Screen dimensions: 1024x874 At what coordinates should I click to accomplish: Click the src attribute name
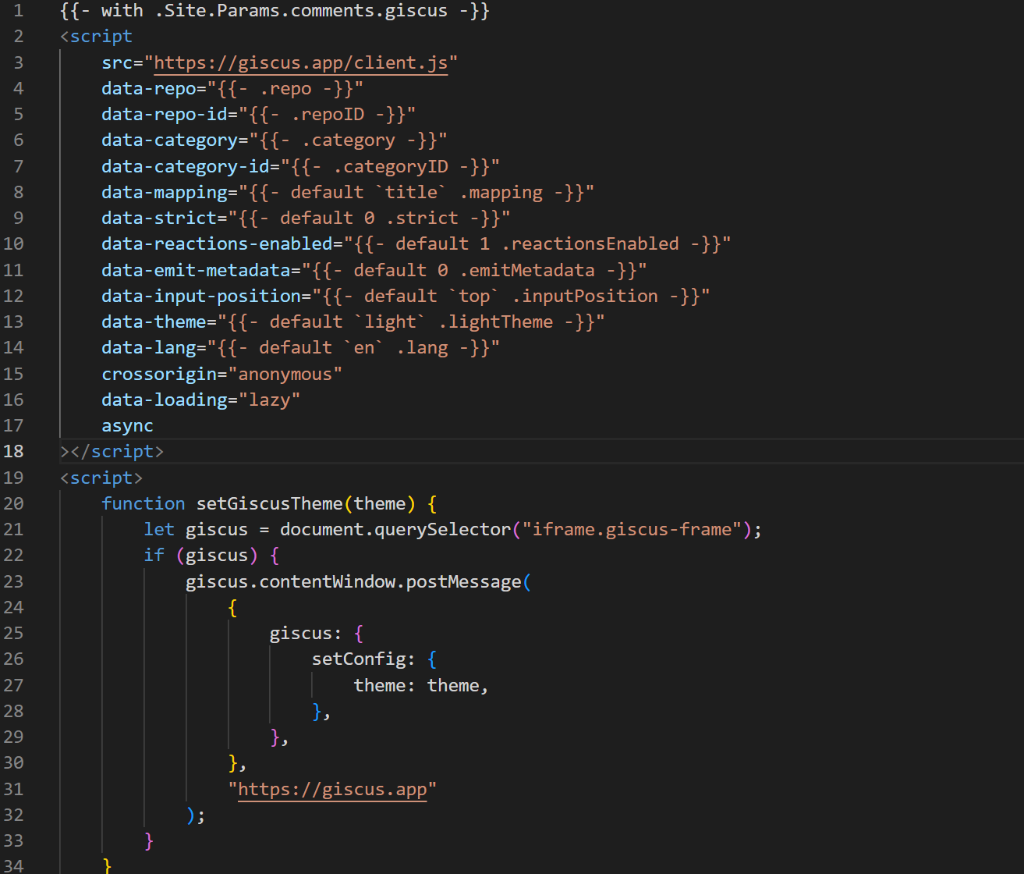point(117,62)
